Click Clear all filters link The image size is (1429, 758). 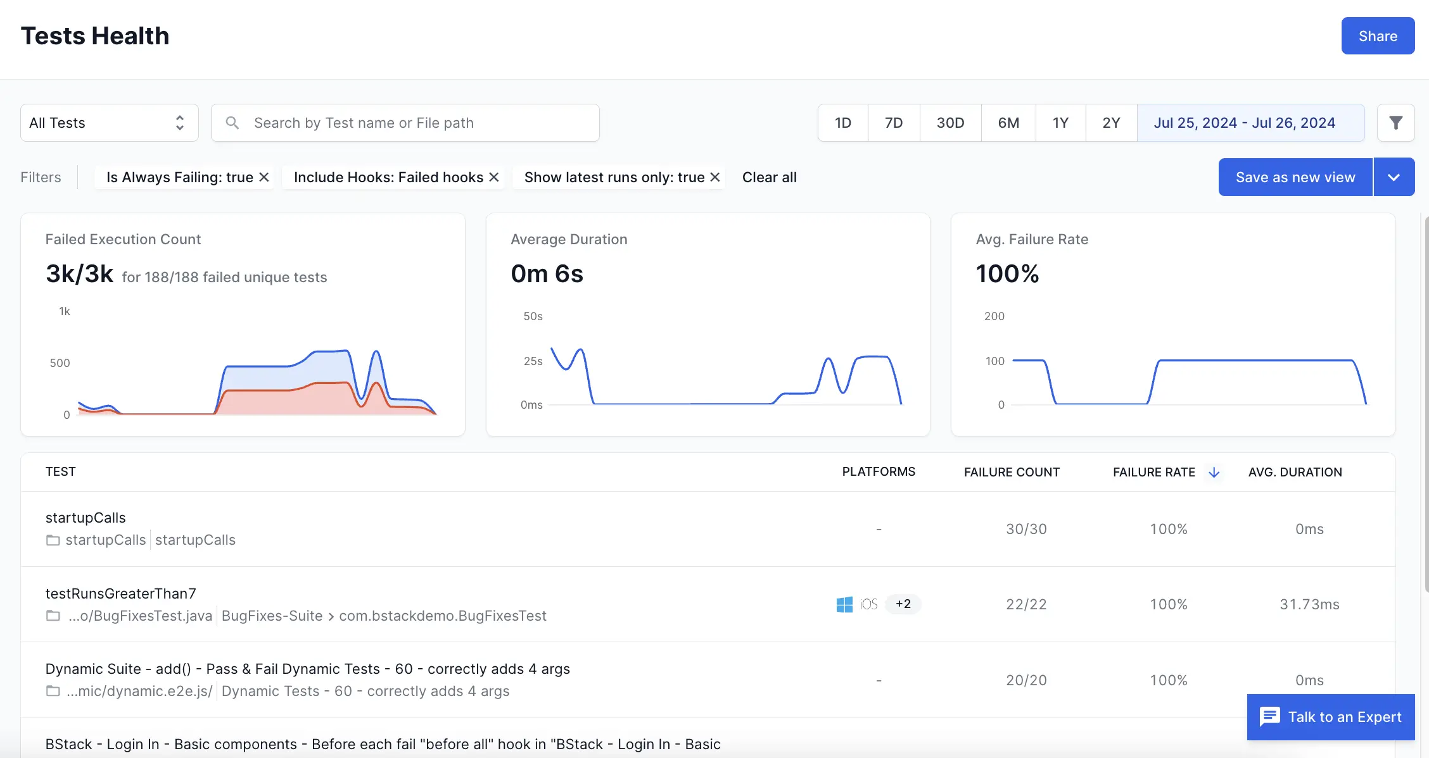(x=769, y=177)
